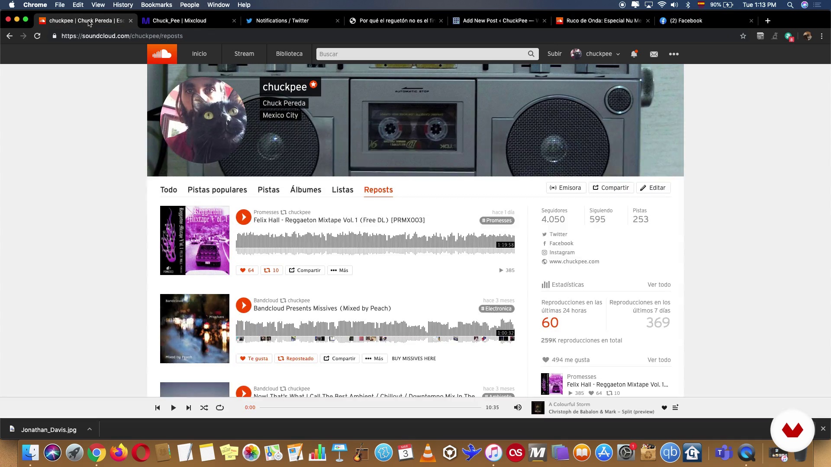Click the Emisora station button
The width and height of the screenshot is (831, 467).
[x=566, y=188]
